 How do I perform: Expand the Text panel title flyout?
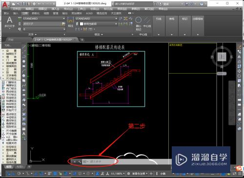tap(32, 35)
